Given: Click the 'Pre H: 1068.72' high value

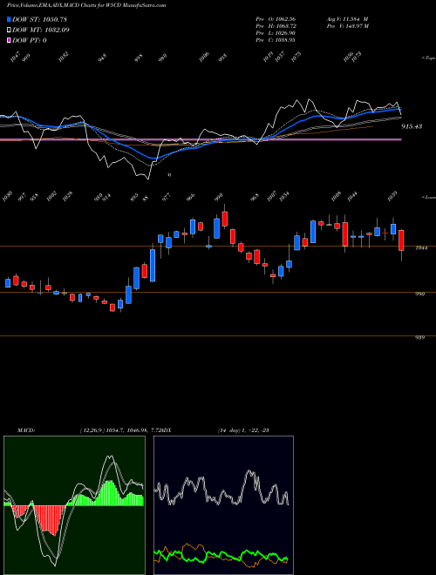Looking at the screenshot, I should (x=276, y=26).
